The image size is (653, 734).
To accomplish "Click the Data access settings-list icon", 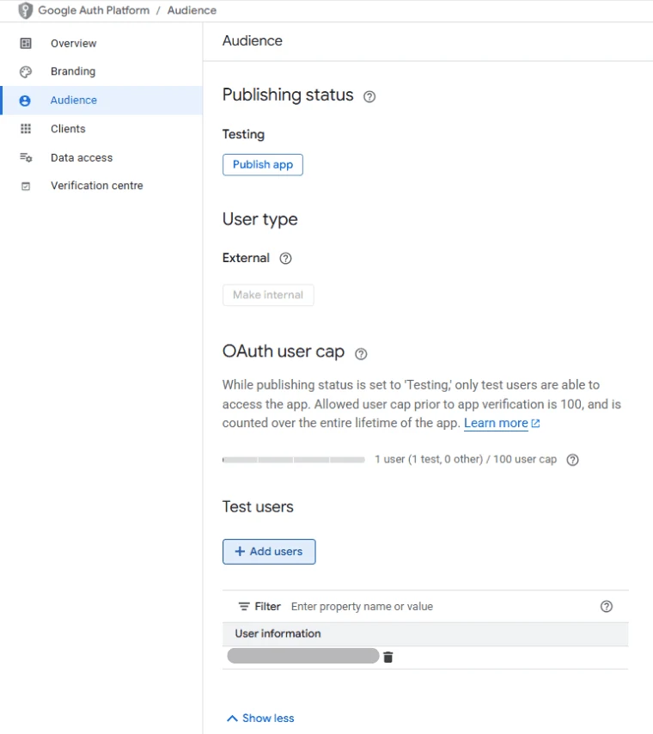I will (x=26, y=158).
